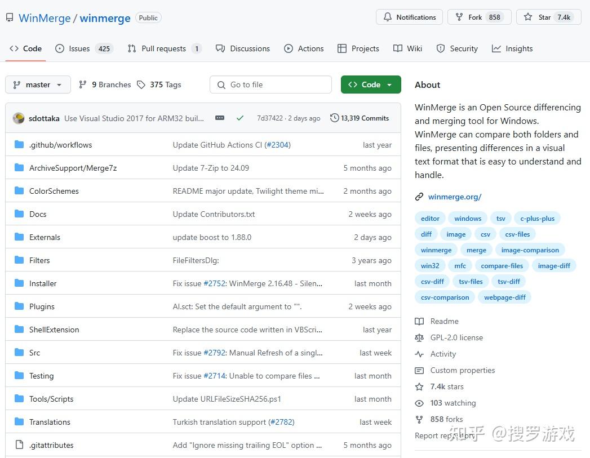
Task: Click the Fork icon
Action: point(459,17)
